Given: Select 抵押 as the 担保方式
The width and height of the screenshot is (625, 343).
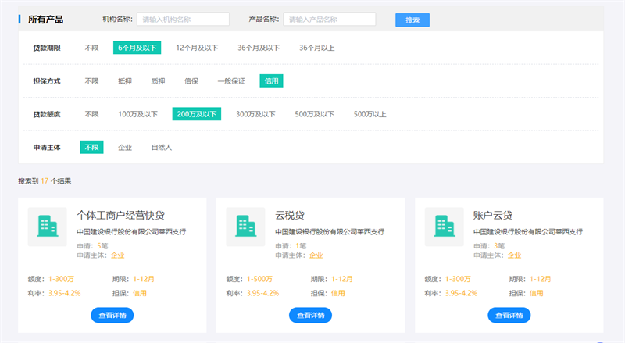Looking at the screenshot, I should 125,80.
